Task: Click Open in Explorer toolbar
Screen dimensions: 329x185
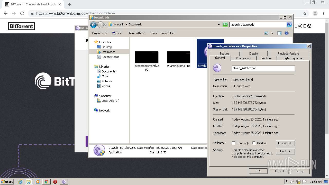Action: click(117, 33)
